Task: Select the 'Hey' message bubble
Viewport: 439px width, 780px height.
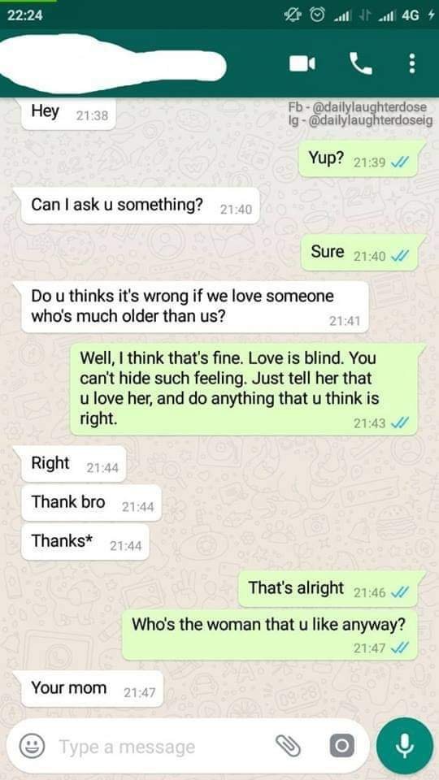Action: click(68, 114)
